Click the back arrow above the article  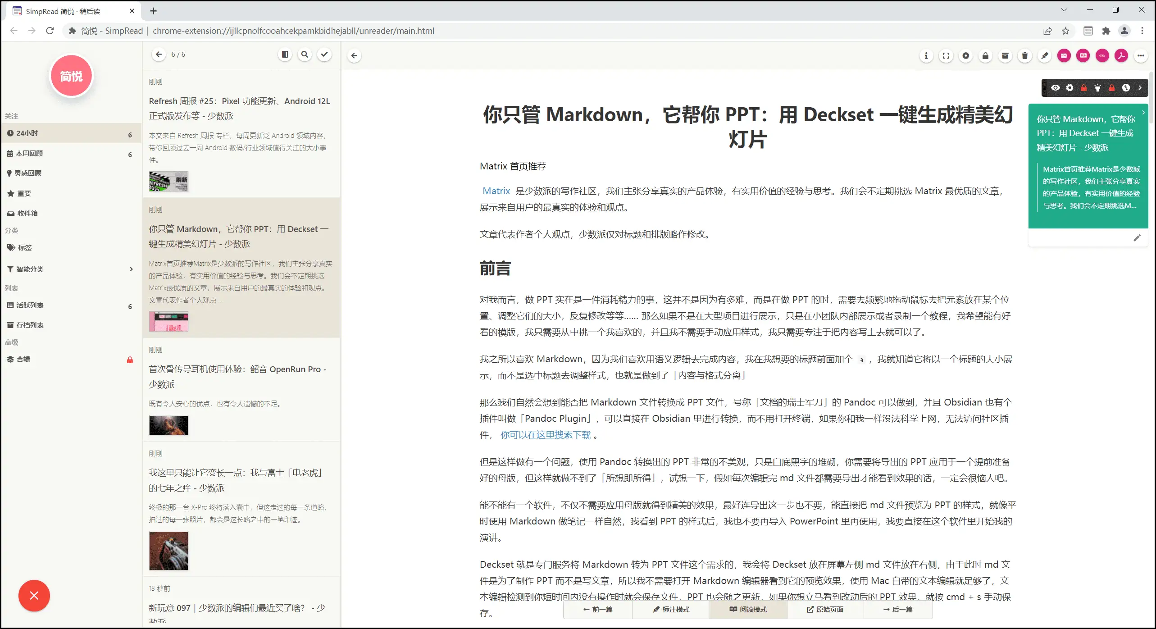pyautogui.click(x=355, y=56)
